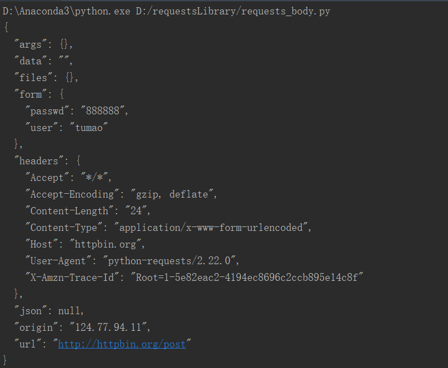
Task: Click the "gzip, deflate" encoding value
Action: [x=172, y=194]
